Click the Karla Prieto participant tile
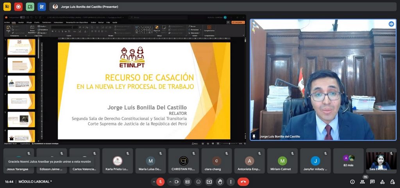Screen dimensions: 400x188 [x=118, y=161]
